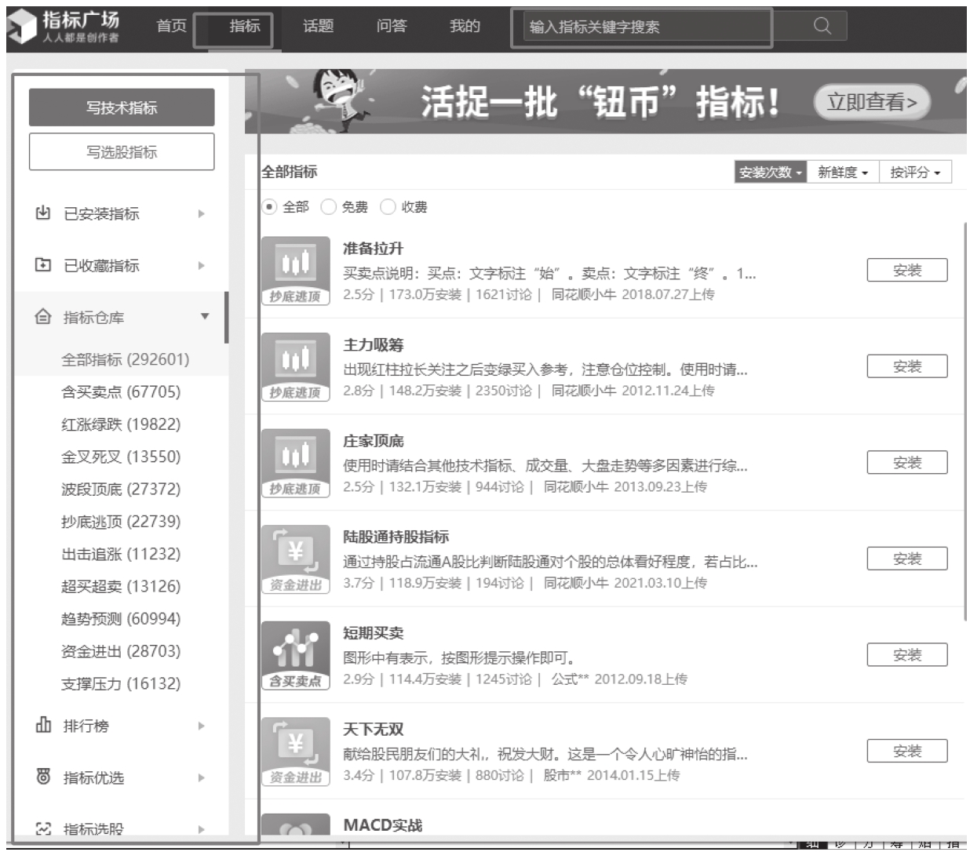970x852 pixels.
Task: Click the 写选股指标 button
Action: 122,151
